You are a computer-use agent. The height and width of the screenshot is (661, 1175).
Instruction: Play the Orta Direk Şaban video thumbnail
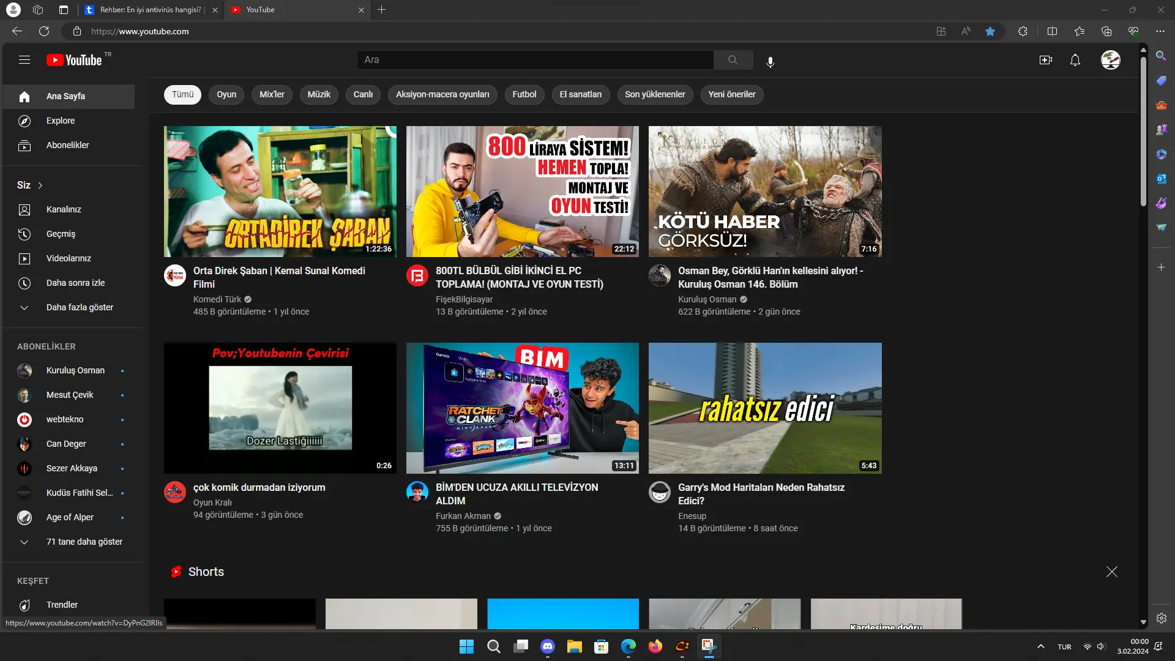tap(280, 192)
